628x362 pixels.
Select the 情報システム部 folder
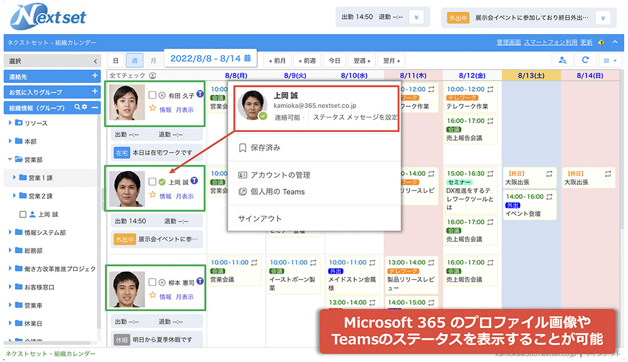[x=45, y=232]
